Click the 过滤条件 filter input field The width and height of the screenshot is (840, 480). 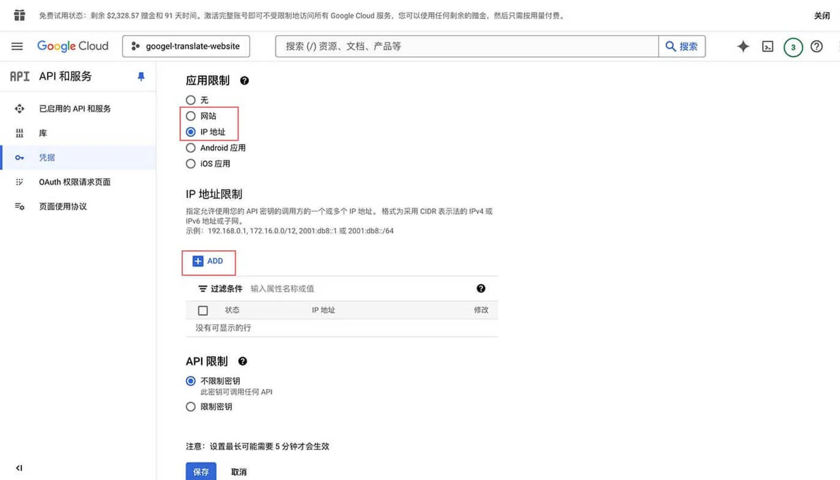click(282, 289)
